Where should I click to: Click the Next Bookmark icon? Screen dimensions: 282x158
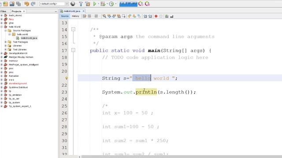(x=134, y=16)
